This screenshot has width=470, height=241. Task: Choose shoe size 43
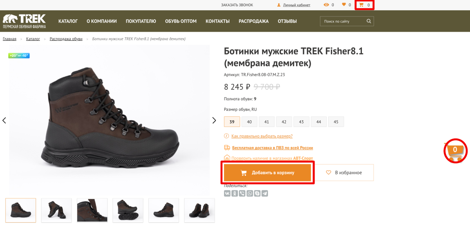coord(301,122)
